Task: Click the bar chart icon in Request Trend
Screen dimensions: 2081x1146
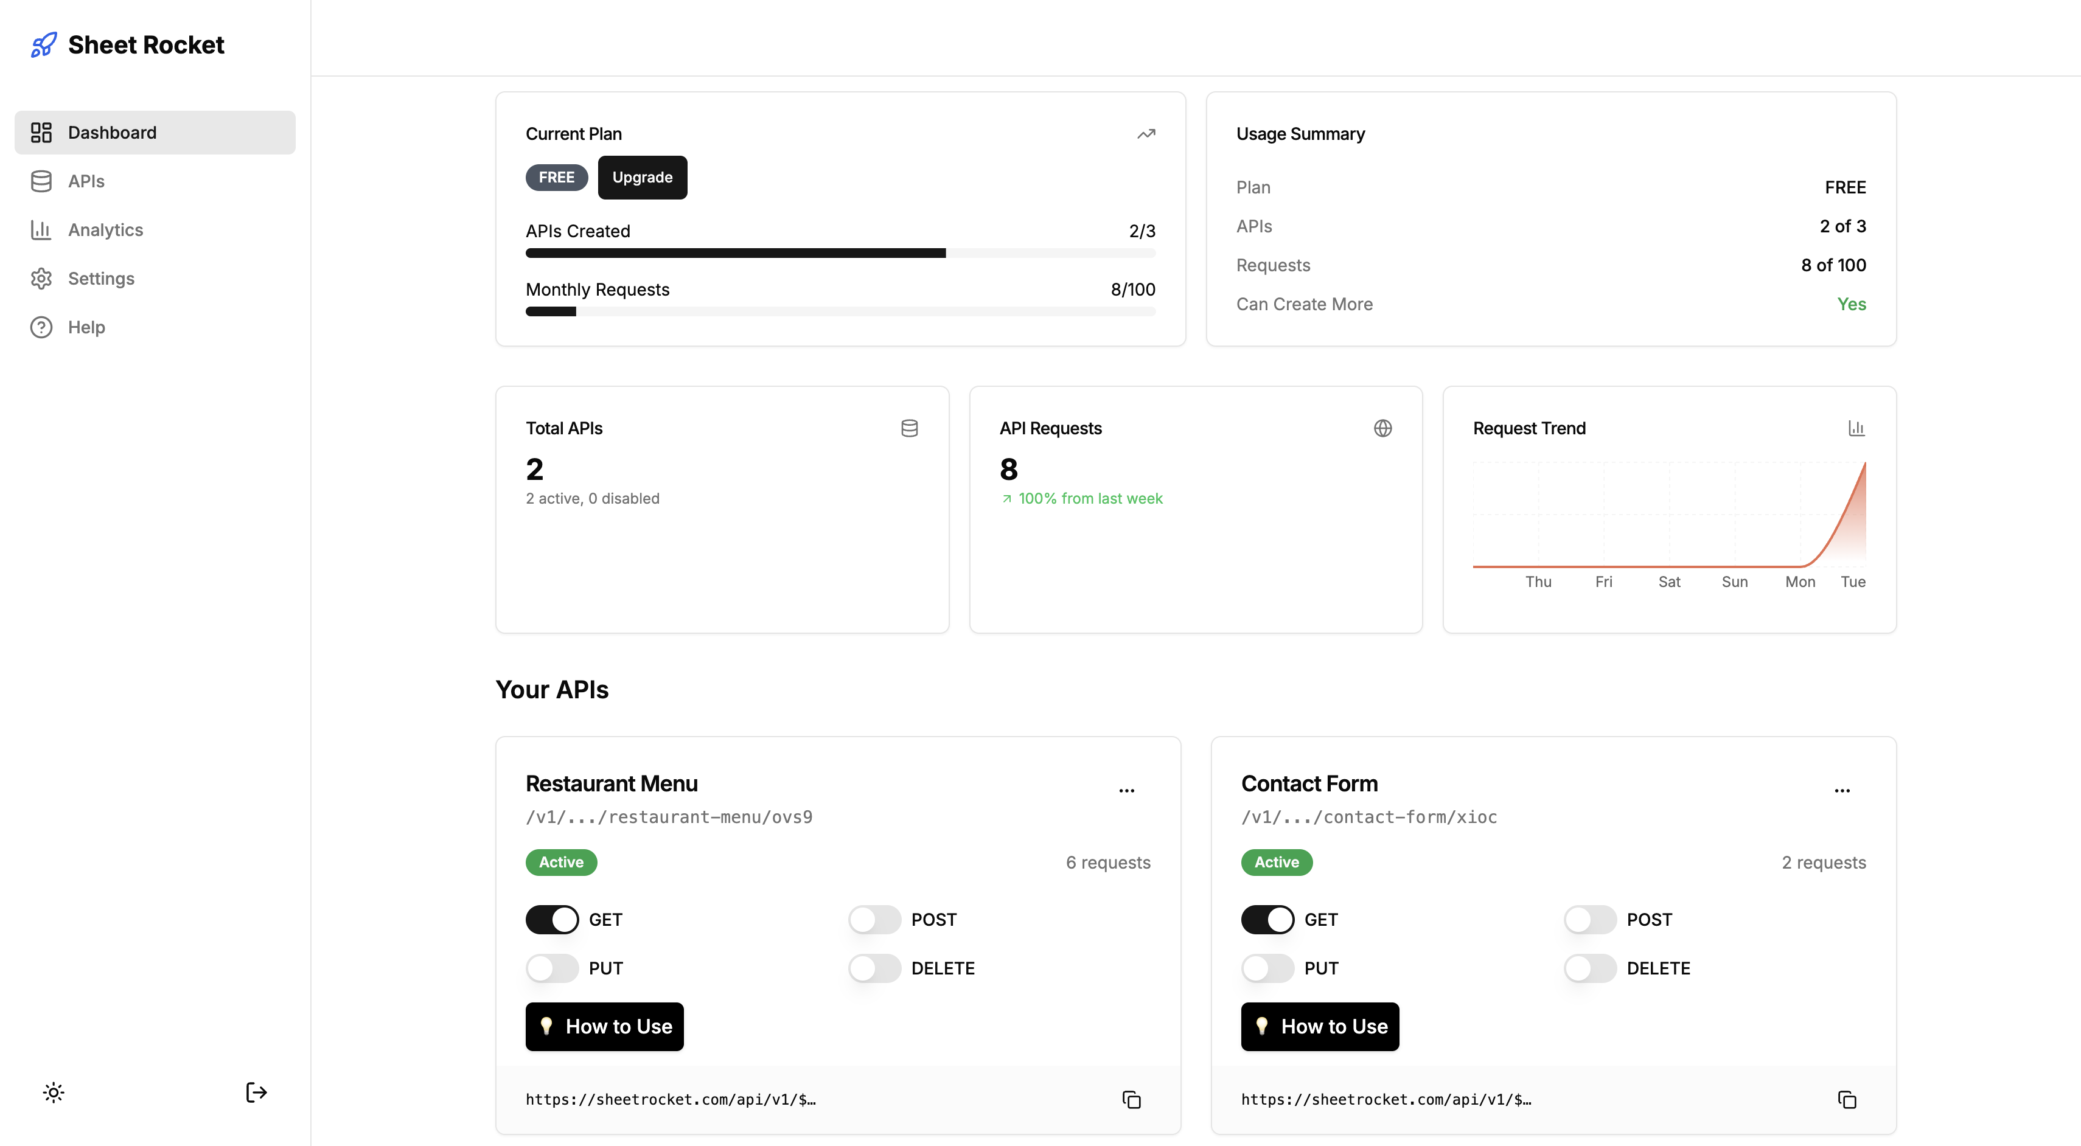Action: [1856, 428]
